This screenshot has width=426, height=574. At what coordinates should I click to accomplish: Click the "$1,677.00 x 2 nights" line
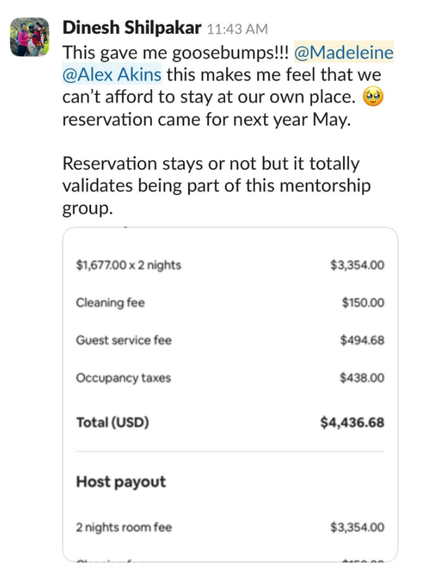[x=128, y=265]
